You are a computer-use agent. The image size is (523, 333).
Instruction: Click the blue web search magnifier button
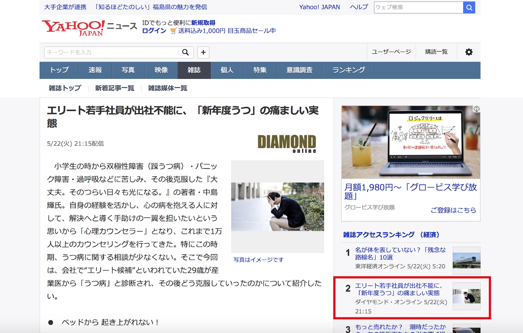469,7
